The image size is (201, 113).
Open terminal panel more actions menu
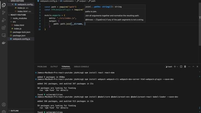click(189, 67)
